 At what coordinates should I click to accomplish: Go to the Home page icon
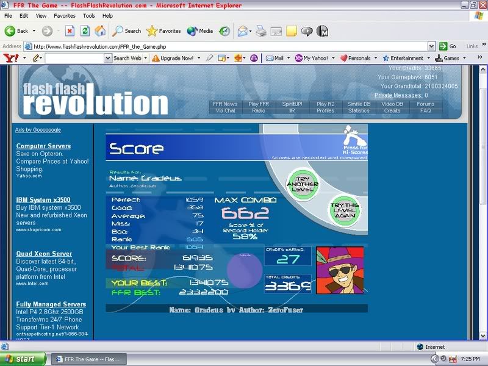(x=100, y=30)
